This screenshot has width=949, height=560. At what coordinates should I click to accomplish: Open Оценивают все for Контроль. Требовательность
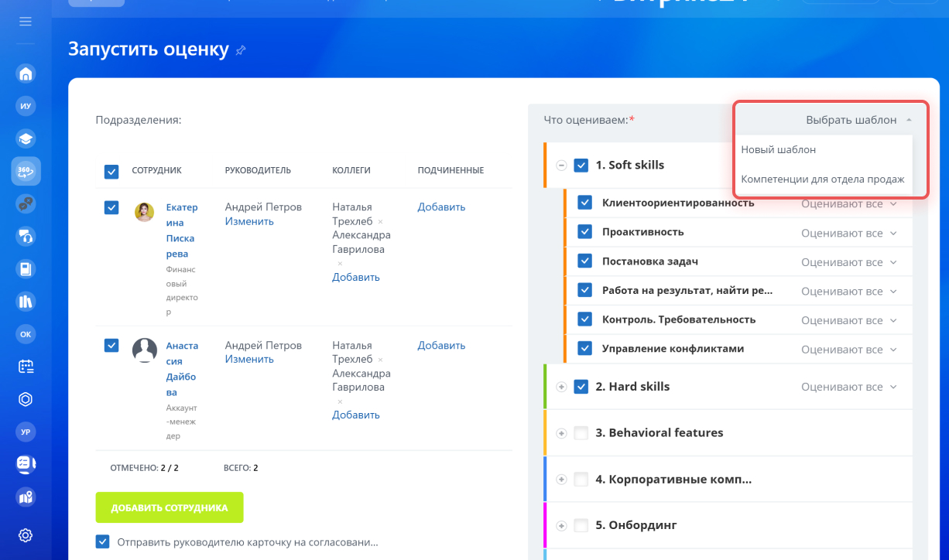[x=849, y=320]
